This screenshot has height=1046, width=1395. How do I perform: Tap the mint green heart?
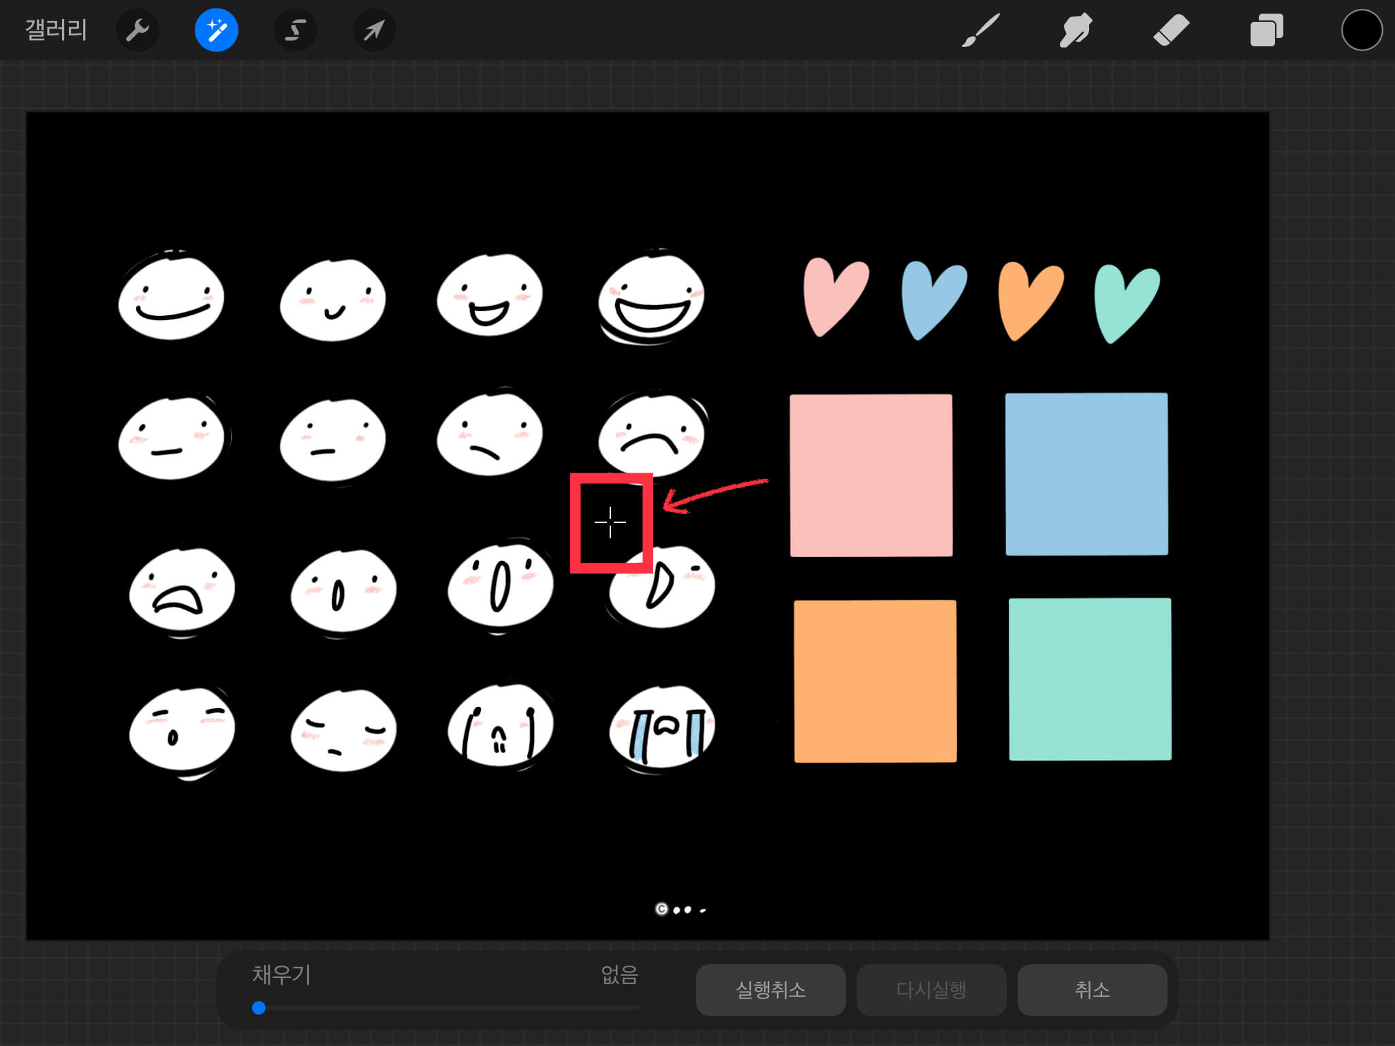tap(1124, 303)
